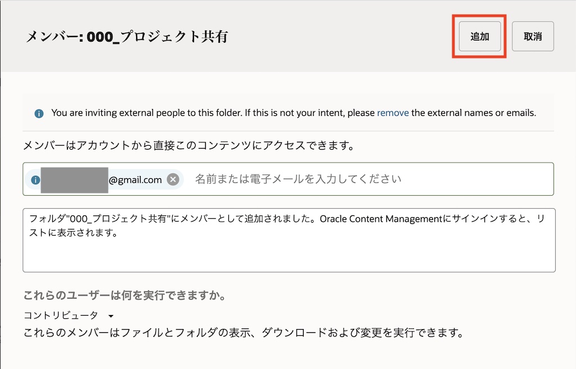Click the "Oracle Content Management" text in message
Image resolution: width=576 pixels, height=369 pixels.
[381, 219]
